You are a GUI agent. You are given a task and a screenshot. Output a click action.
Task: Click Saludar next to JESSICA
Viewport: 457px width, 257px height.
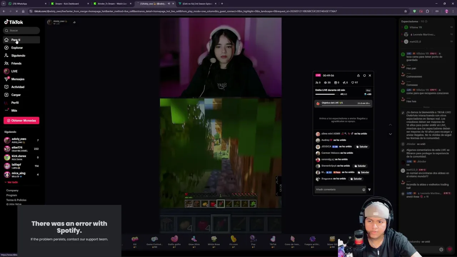[x=362, y=147]
